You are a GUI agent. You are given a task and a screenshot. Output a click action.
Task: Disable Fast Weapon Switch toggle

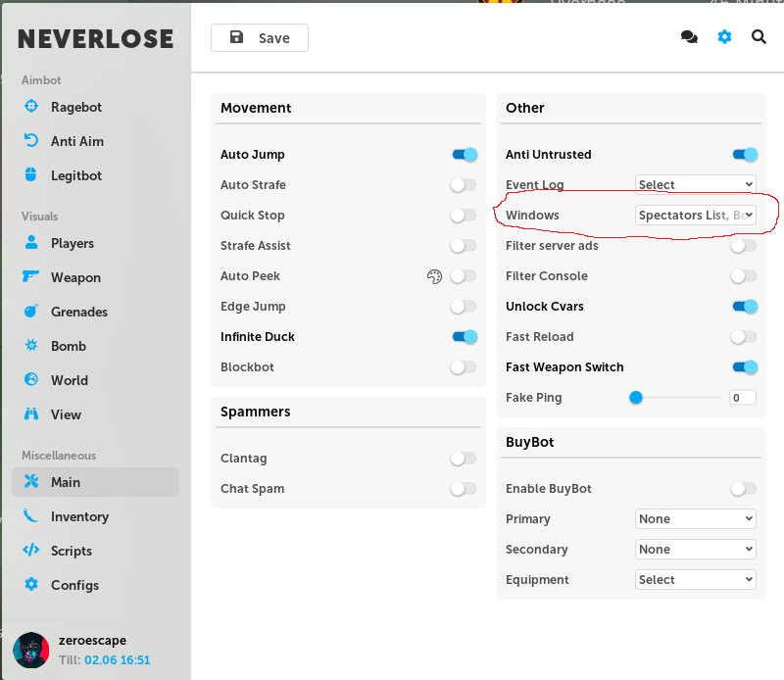coord(745,367)
